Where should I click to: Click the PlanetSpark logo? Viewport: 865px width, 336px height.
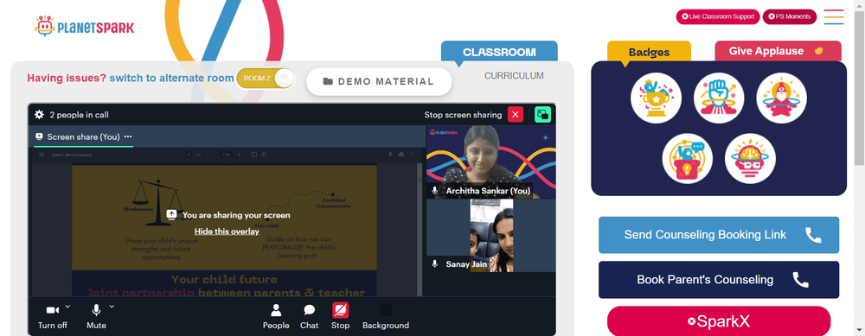coord(85,27)
